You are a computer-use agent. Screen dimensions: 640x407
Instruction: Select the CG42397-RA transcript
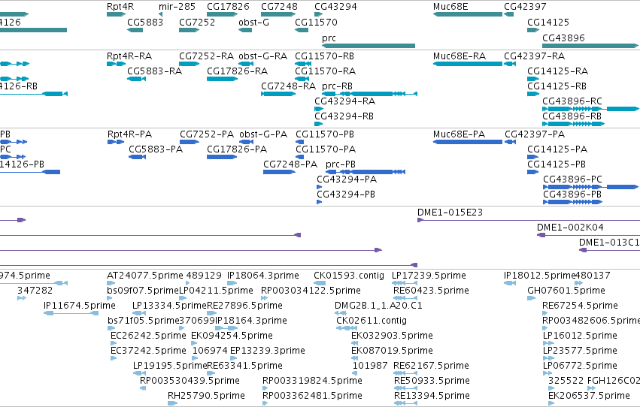(x=510, y=64)
